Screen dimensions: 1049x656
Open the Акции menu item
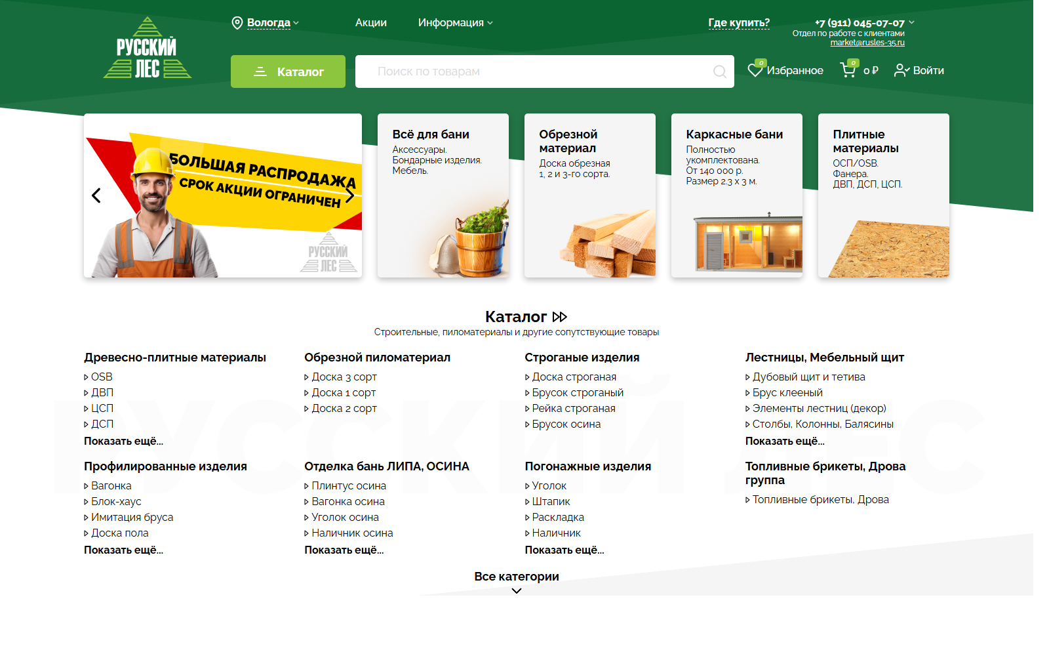(x=371, y=23)
